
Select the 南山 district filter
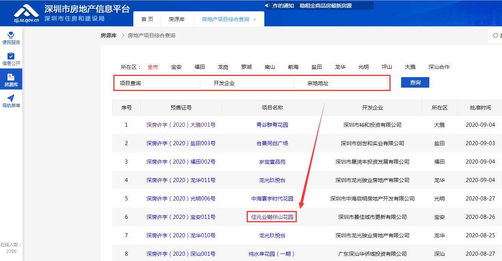pos(270,67)
